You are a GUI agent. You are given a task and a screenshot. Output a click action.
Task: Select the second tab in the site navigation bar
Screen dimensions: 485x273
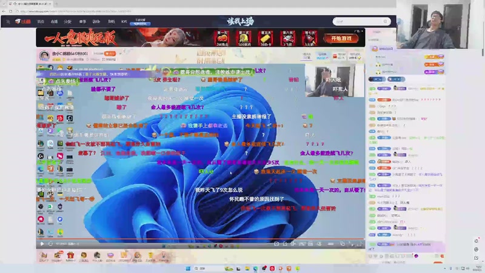click(55, 21)
